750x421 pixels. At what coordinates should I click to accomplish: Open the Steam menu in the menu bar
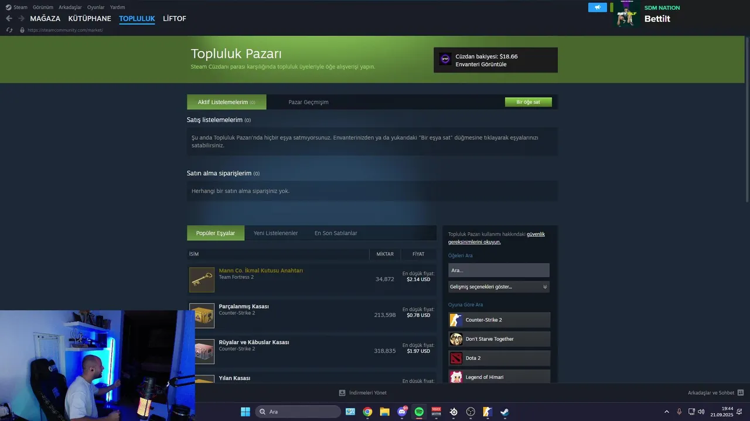(x=16, y=7)
